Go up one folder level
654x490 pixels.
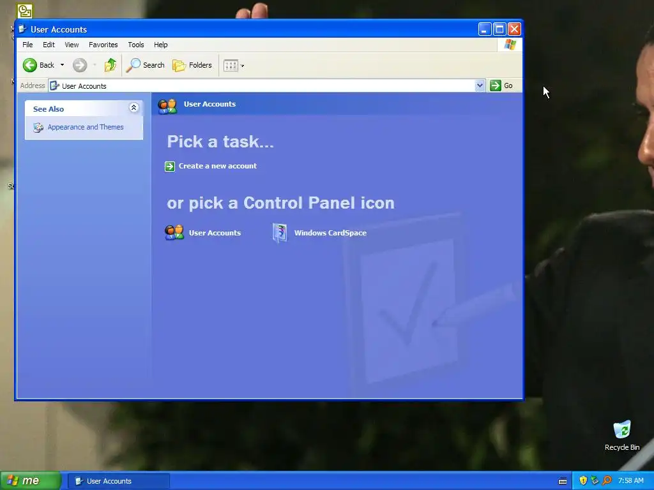click(110, 65)
